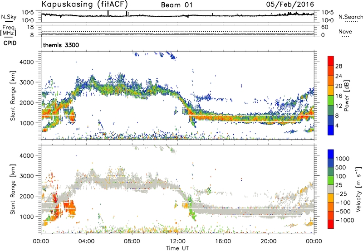This screenshot has width=363, height=251.
Task: Click the 100 label on velocity colorbar
Action: (x=341, y=176)
